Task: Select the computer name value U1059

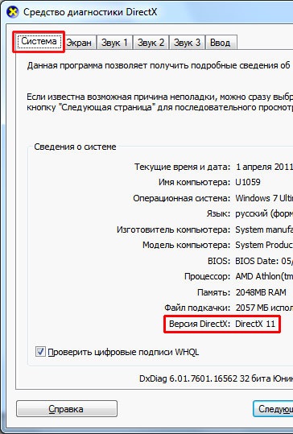Action: click(x=248, y=182)
